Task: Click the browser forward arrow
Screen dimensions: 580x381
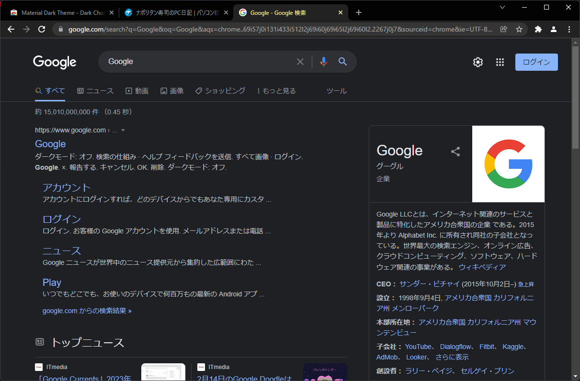Action: [x=26, y=29]
